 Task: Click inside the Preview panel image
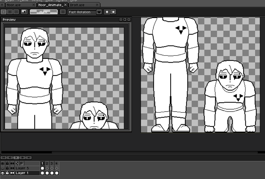[x=64, y=78]
